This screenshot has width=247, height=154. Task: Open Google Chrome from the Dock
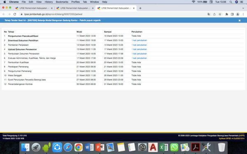tap(79, 147)
